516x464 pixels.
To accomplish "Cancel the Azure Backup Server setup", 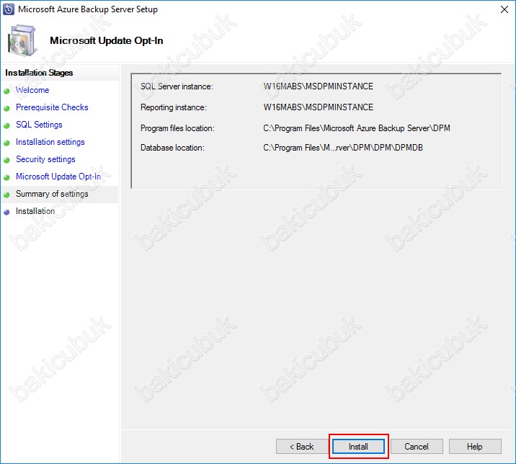I will (417, 447).
